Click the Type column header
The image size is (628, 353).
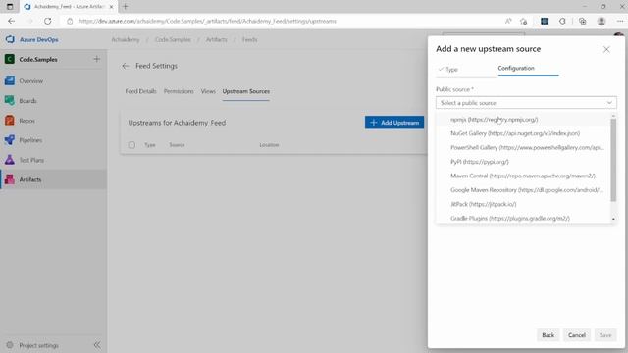(150, 145)
